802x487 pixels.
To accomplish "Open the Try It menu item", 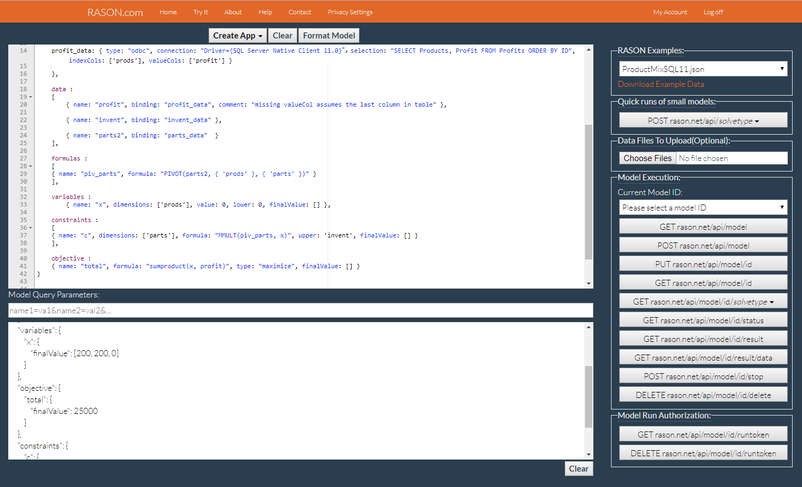I will [200, 12].
